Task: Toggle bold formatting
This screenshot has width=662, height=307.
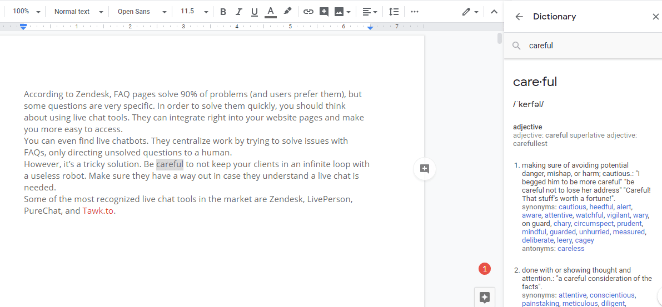Action: pos(223,12)
